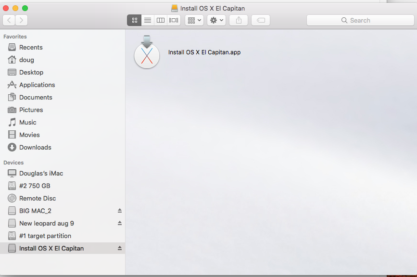Open Desktop in the sidebar

(63, 72)
